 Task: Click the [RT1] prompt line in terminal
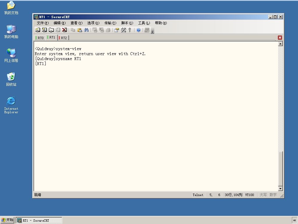click(41, 64)
